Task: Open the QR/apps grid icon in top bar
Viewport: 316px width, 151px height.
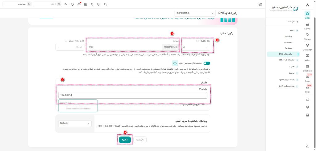Action: (x=86, y=4)
